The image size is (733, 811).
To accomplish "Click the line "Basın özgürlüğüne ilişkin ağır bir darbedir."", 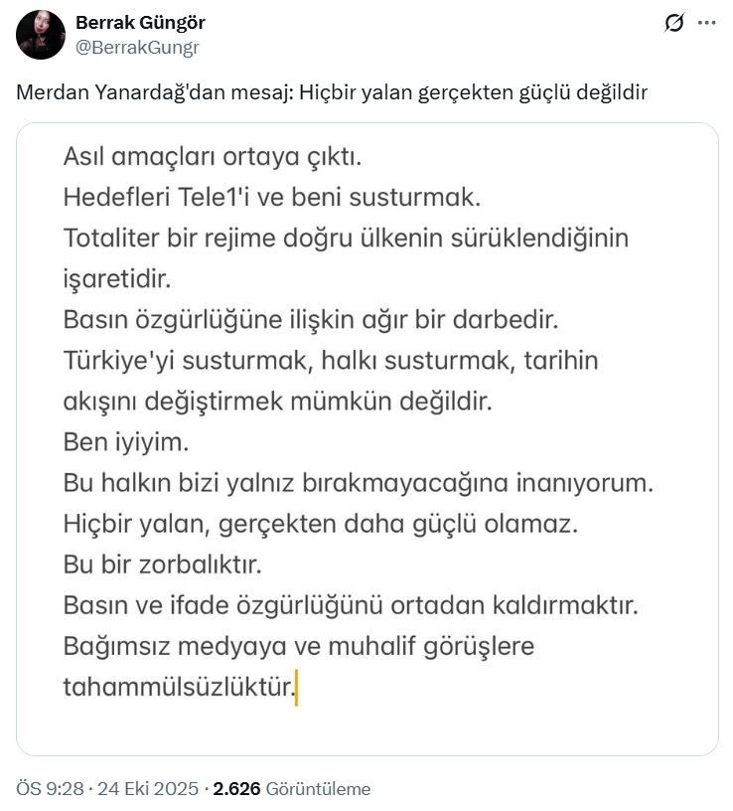I will pos(312,320).
